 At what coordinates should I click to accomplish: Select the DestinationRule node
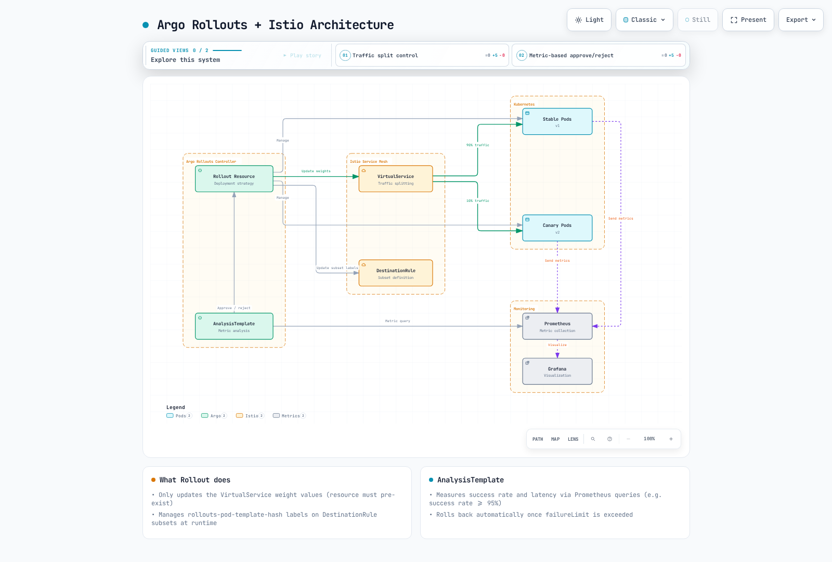pyautogui.click(x=396, y=273)
